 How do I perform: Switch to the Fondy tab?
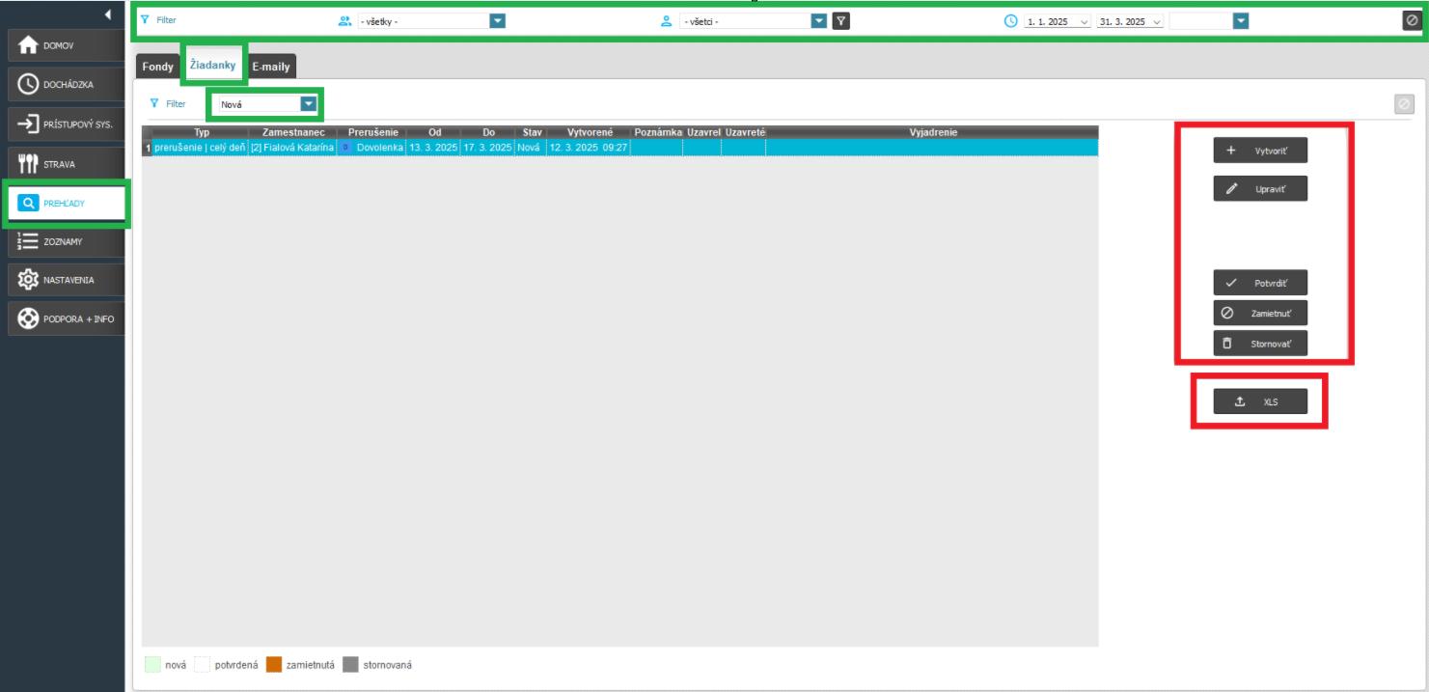click(x=157, y=67)
